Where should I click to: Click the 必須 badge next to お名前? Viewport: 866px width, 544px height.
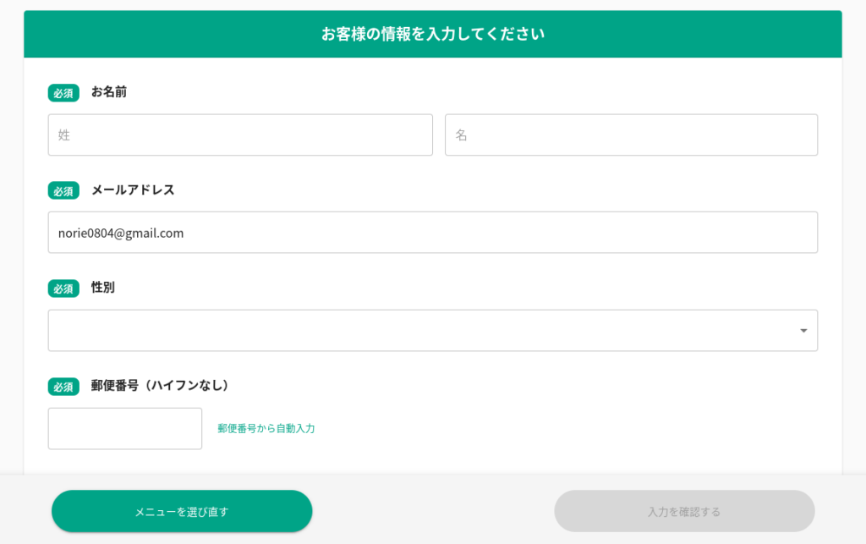63,93
